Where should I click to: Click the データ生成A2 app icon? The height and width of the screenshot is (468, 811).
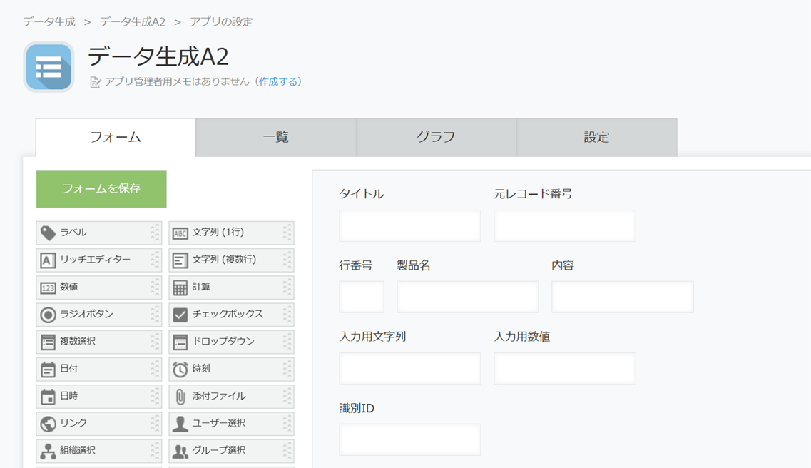(49, 67)
